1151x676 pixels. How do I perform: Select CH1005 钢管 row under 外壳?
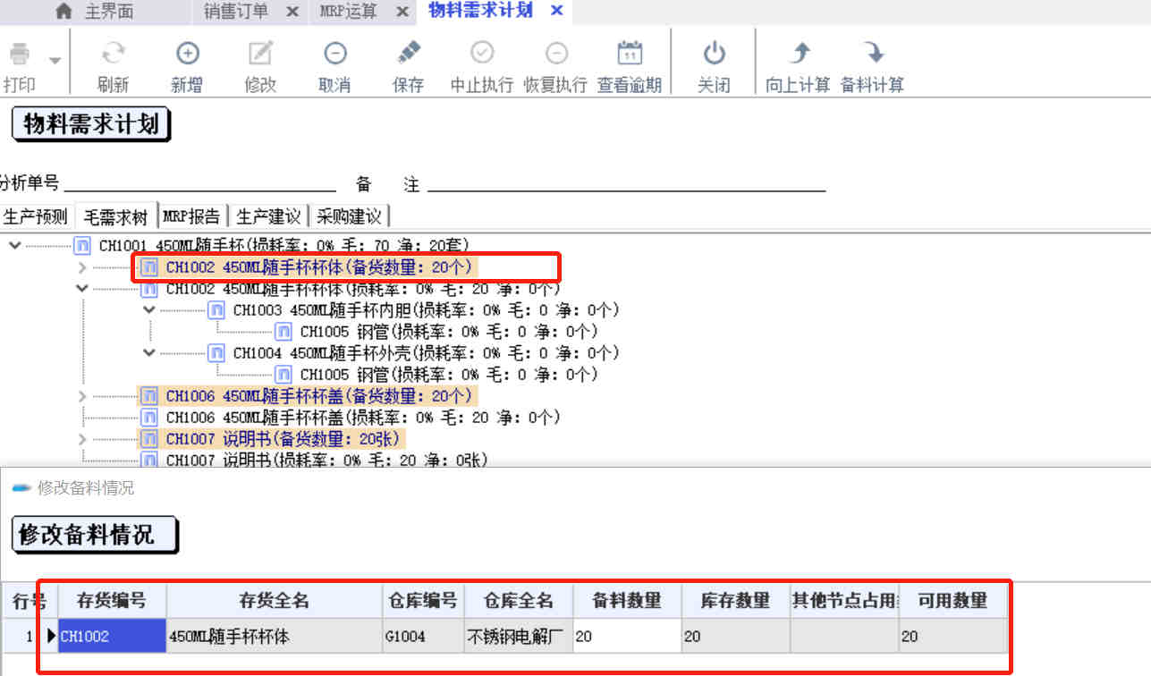(x=449, y=375)
